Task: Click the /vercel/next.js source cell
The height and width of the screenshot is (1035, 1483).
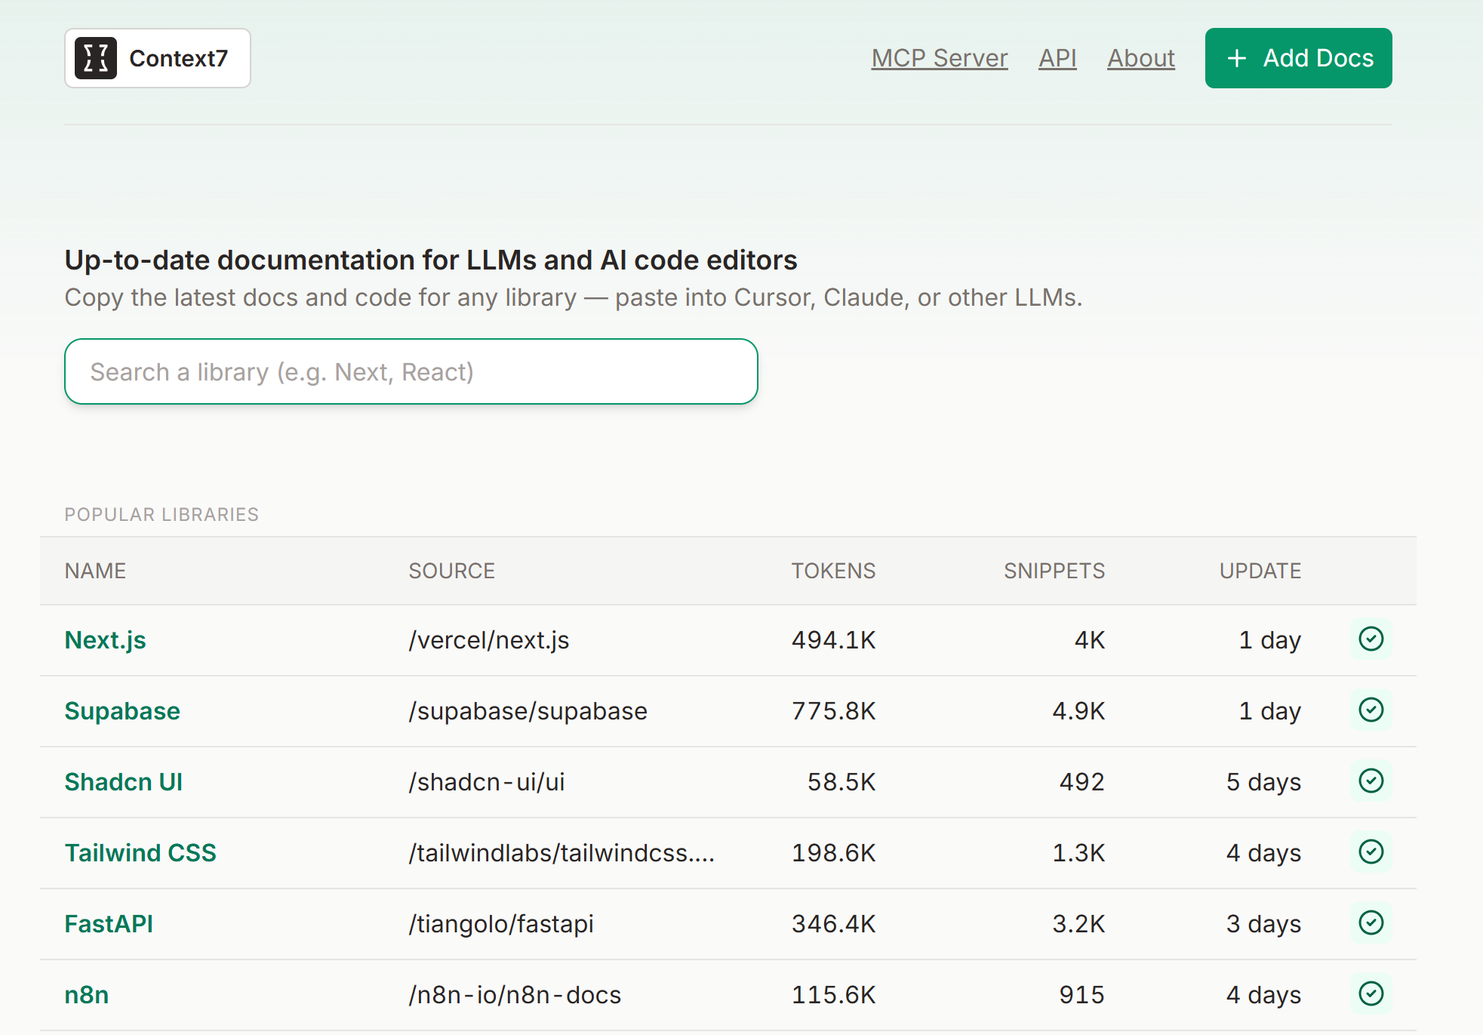Action: click(489, 640)
